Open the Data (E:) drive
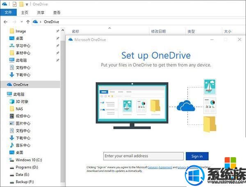This screenshot has width=246, height=187. click(22, 174)
